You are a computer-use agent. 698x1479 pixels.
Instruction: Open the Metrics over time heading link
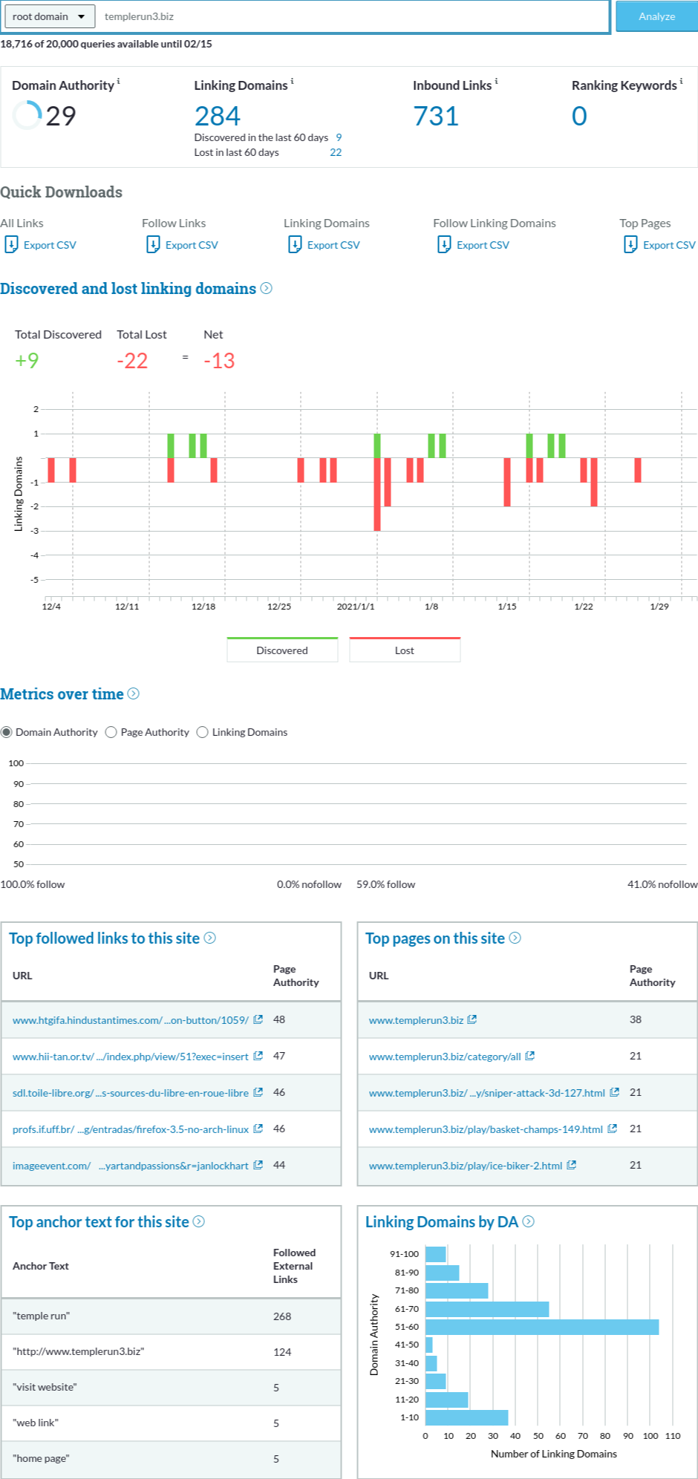click(x=62, y=693)
